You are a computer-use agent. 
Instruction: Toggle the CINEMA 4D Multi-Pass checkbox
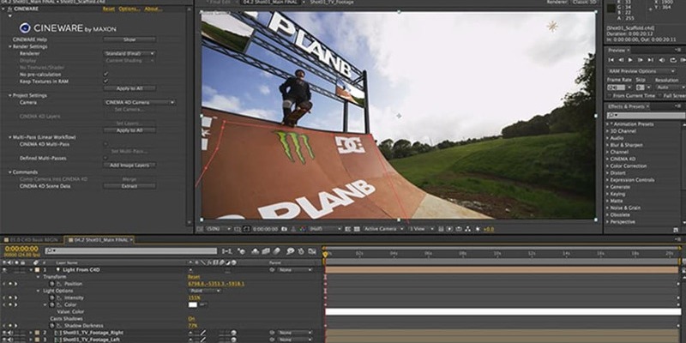[105, 144]
